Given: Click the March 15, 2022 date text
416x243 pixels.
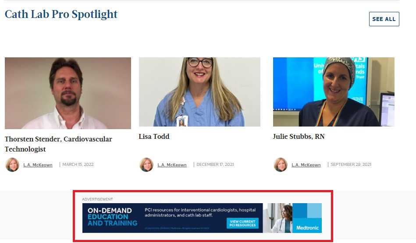Looking at the screenshot, I should point(78,165).
